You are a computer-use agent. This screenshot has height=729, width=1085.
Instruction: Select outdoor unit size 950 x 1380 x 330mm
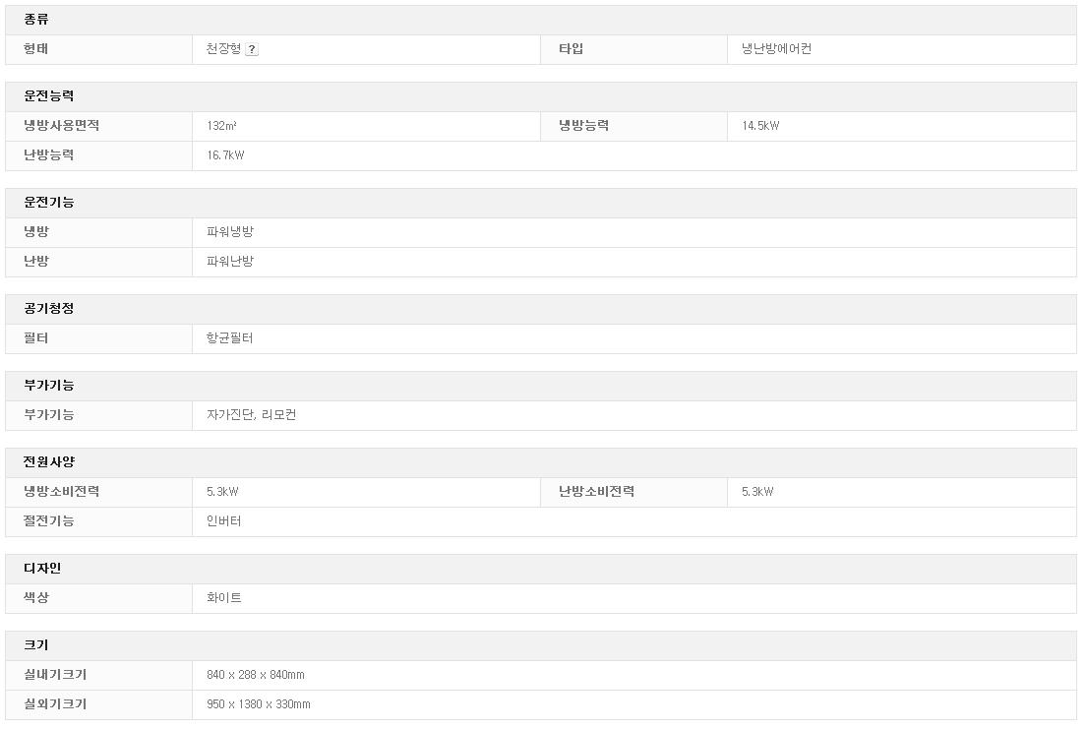[259, 704]
